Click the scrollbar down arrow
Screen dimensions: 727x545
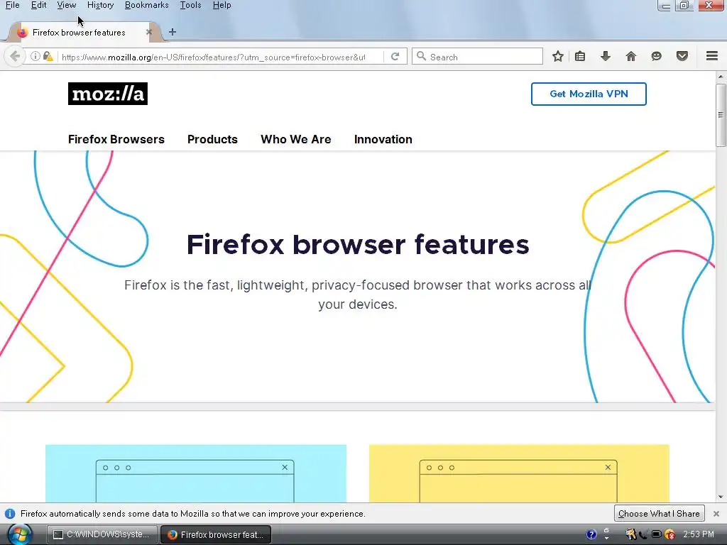pos(721,497)
